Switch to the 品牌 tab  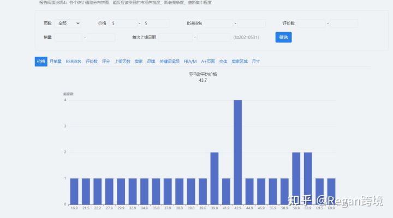tap(151, 62)
